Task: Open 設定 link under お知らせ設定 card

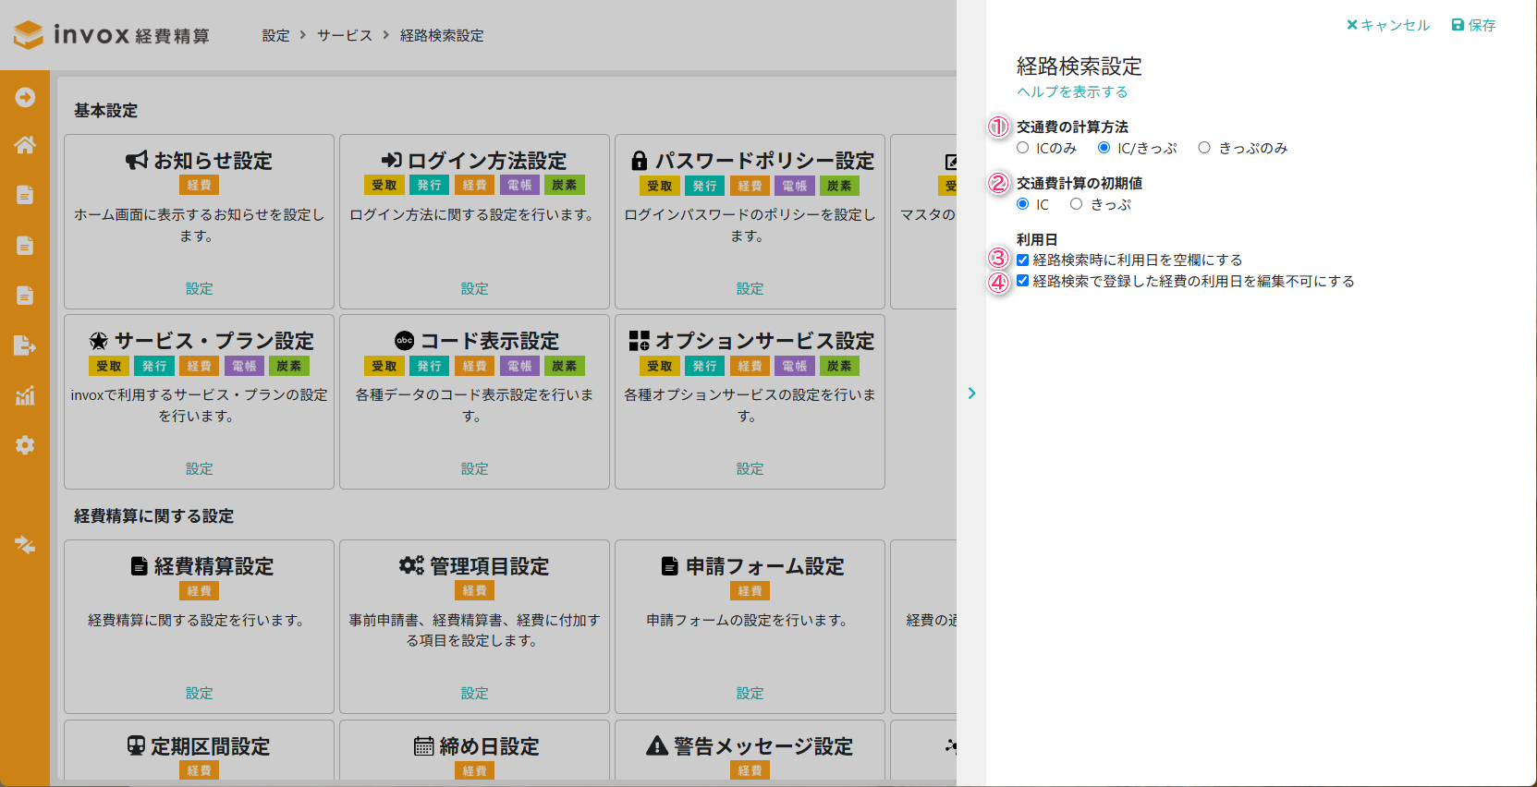Action: click(x=199, y=288)
